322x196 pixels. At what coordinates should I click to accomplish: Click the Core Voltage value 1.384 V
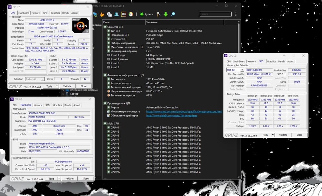(x=62, y=32)
